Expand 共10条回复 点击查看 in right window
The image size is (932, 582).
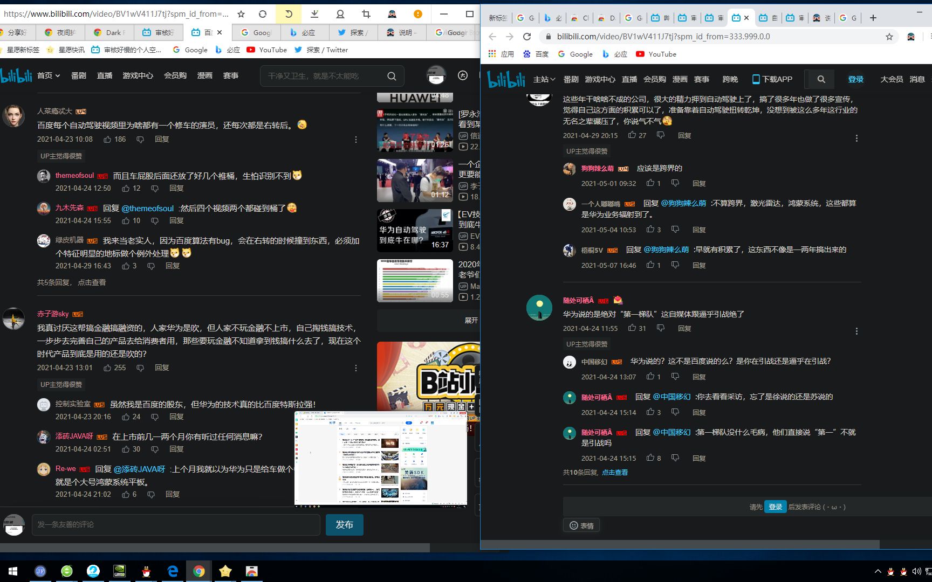tap(614, 472)
